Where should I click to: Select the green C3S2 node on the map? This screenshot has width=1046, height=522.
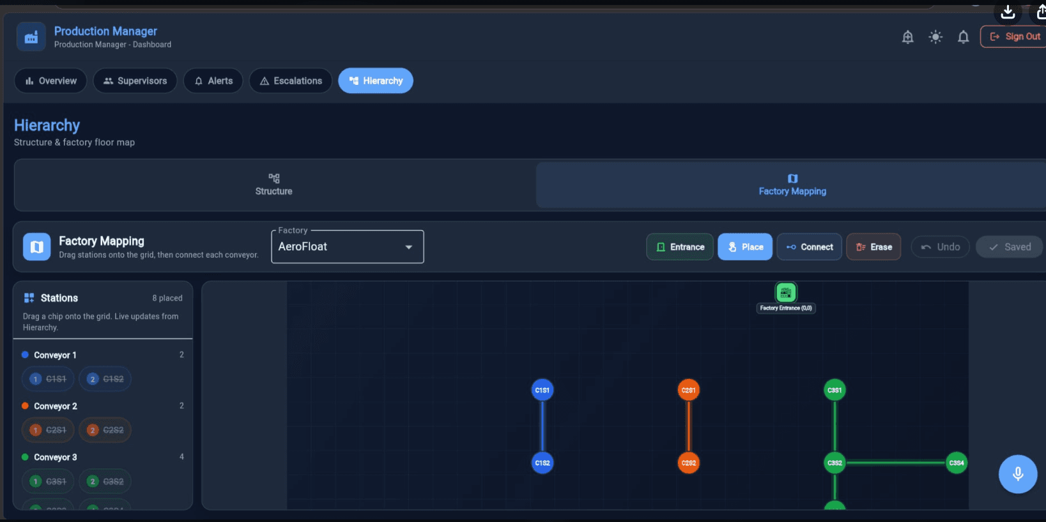click(834, 463)
